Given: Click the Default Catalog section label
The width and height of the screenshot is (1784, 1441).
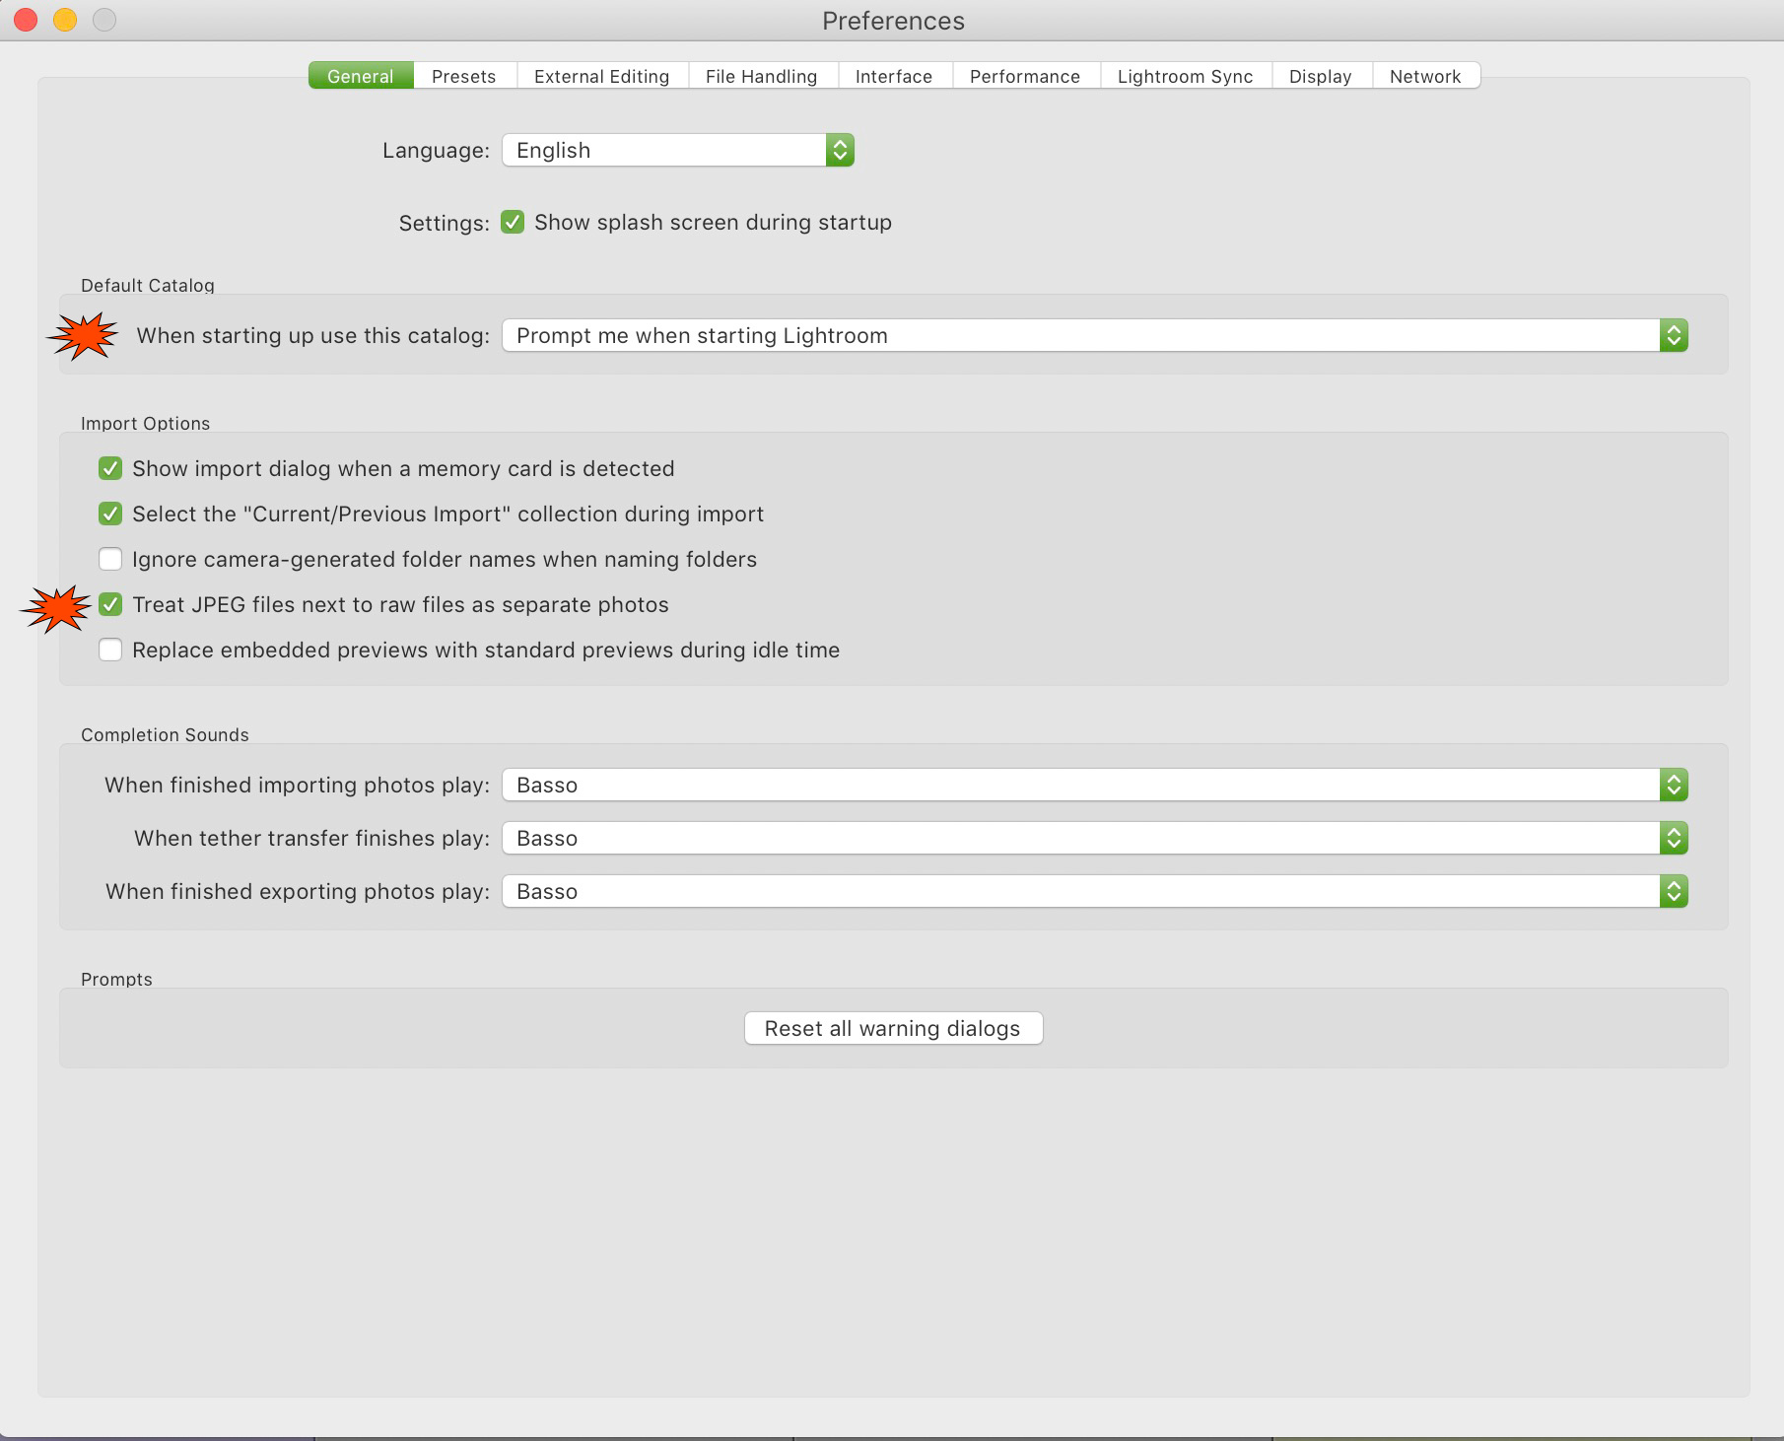Looking at the screenshot, I should coord(148,285).
